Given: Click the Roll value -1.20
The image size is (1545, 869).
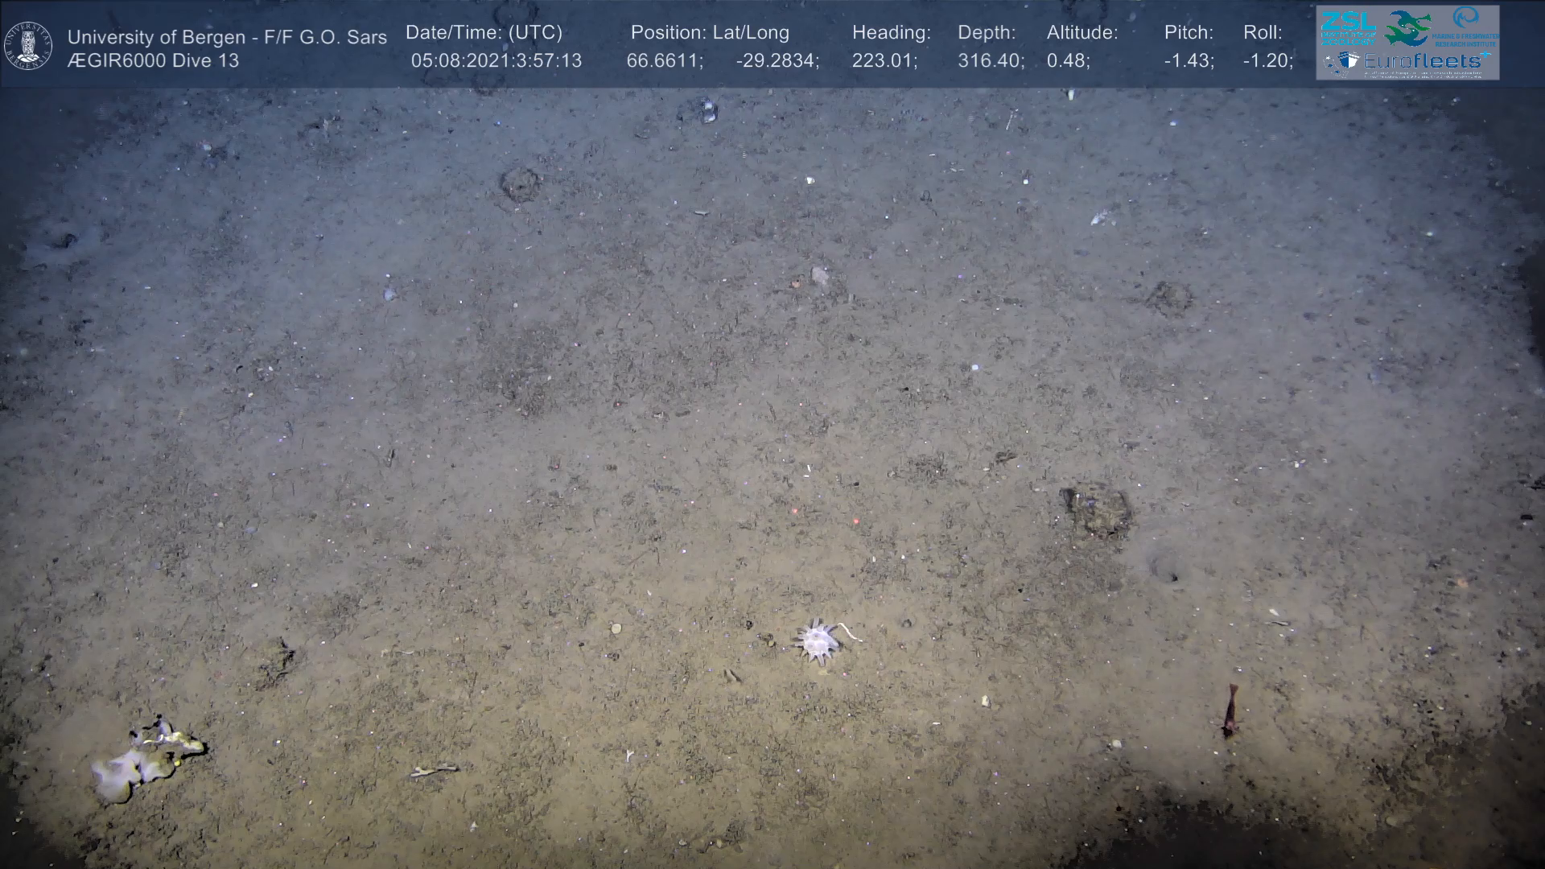Looking at the screenshot, I should click(1267, 61).
